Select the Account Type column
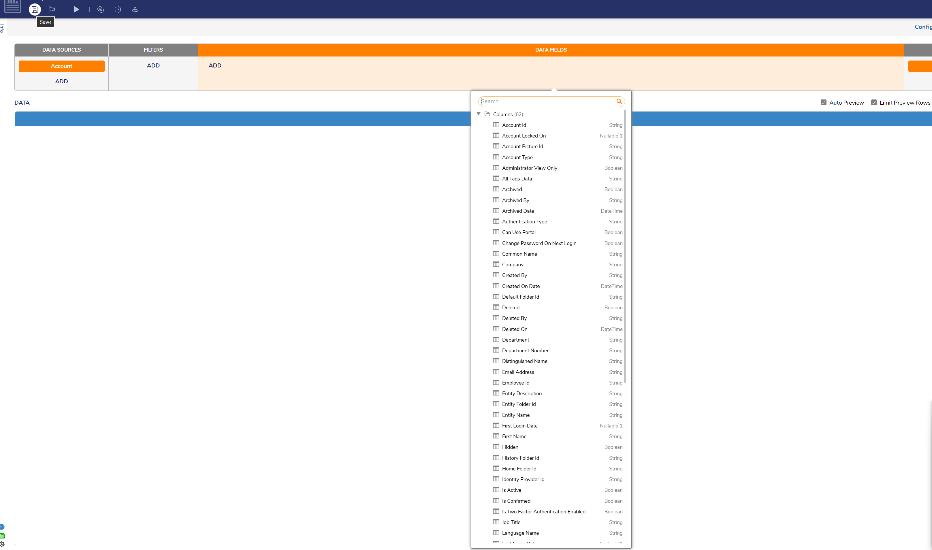Image resolution: width=932 pixels, height=550 pixels. pyautogui.click(x=517, y=157)
